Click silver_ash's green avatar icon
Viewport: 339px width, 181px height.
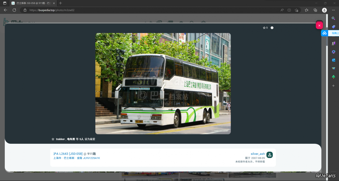tap(270, 155)
